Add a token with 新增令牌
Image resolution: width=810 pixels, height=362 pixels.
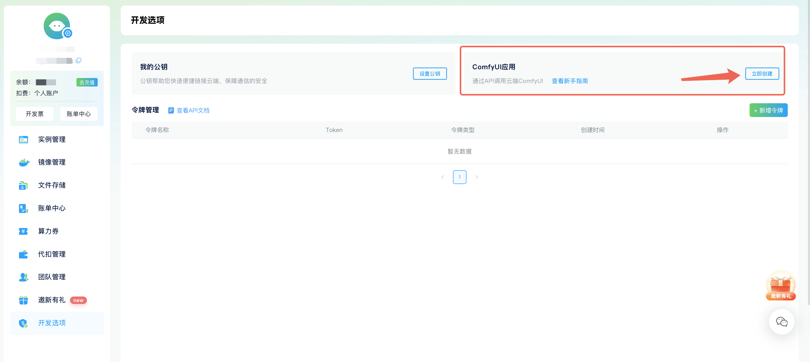click(768, 110)
